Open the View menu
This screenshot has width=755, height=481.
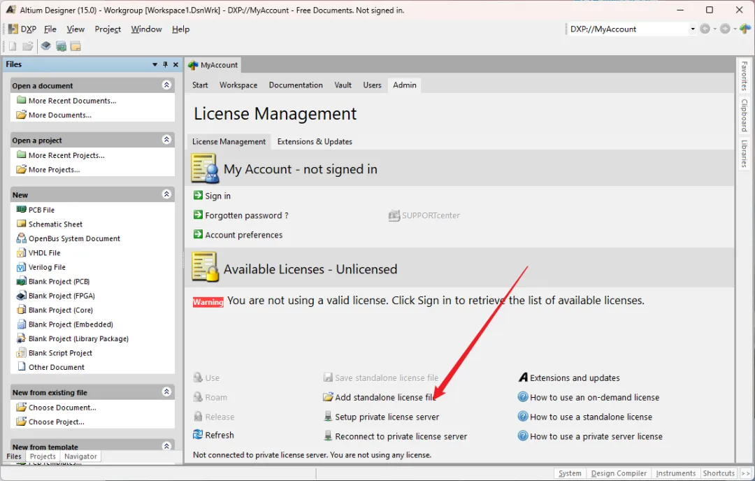click(75, 29)
